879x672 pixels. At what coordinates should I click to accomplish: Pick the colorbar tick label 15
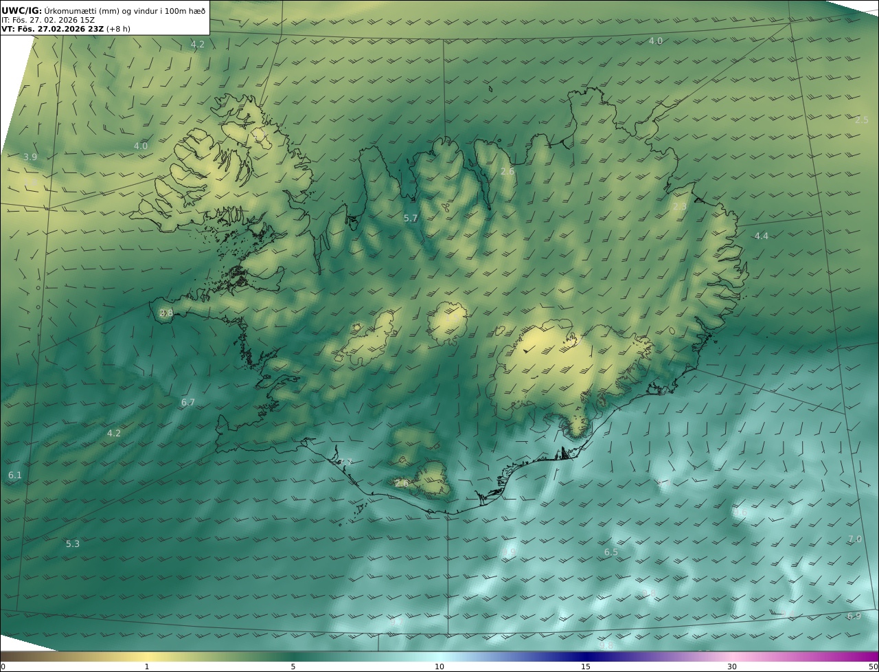click(x=586, y=667)
